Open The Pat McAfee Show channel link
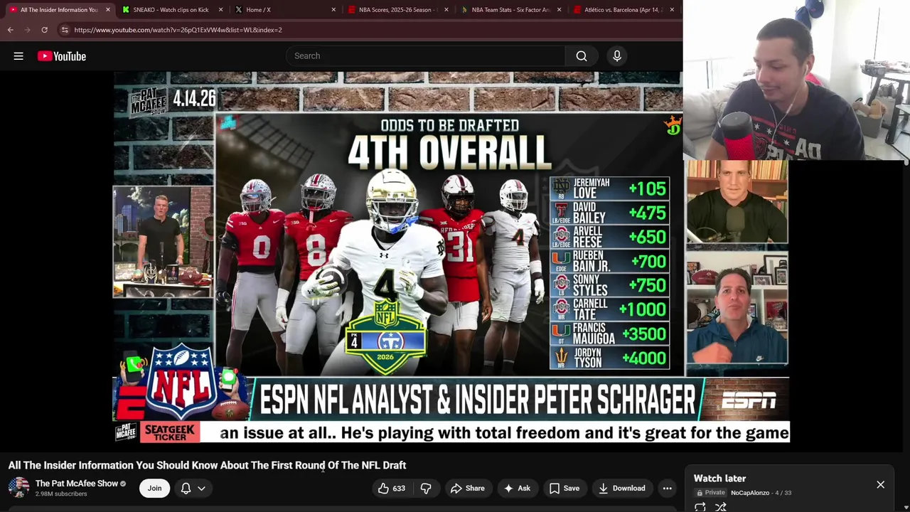910x512 pixels. [77, 484]
